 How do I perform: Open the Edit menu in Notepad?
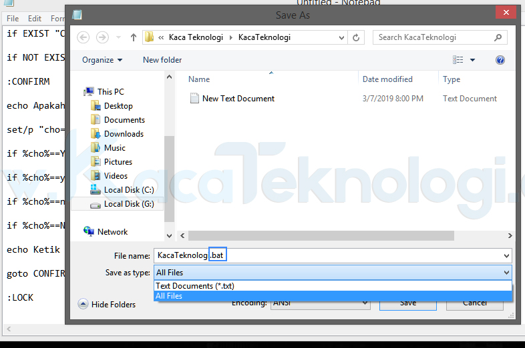pyautogui.click(x=35, y=19)
